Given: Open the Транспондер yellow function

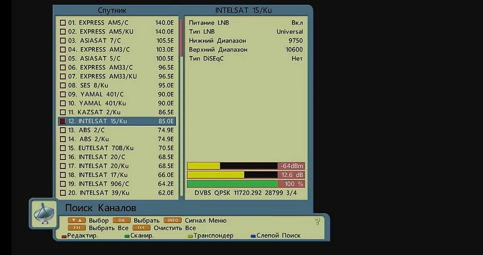Looking at the screenshot, I should (x=211, y=236).
